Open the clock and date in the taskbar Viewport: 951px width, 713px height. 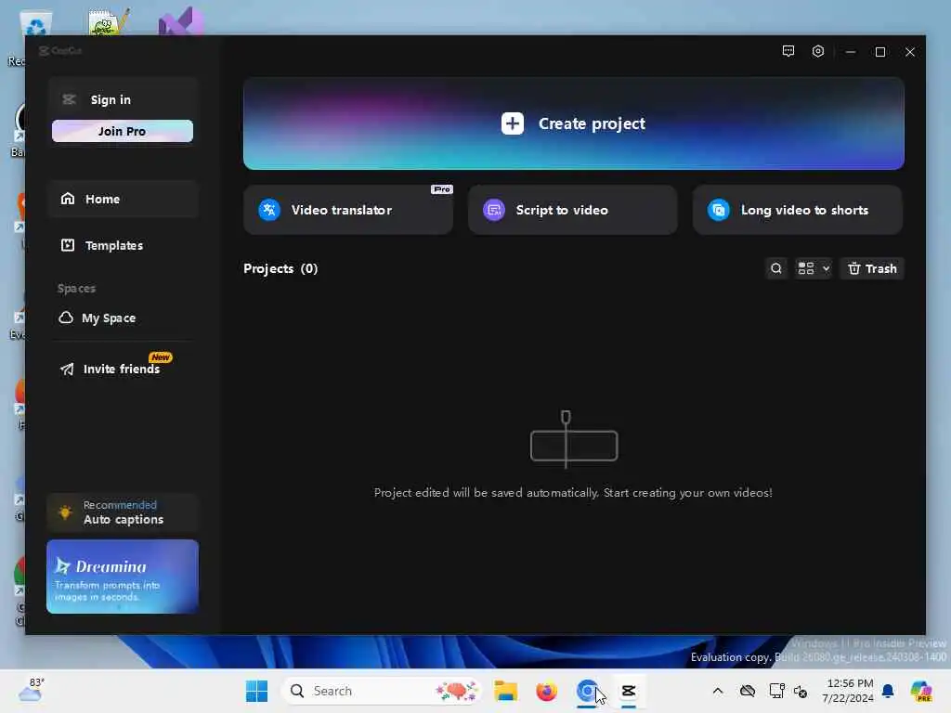849,691
